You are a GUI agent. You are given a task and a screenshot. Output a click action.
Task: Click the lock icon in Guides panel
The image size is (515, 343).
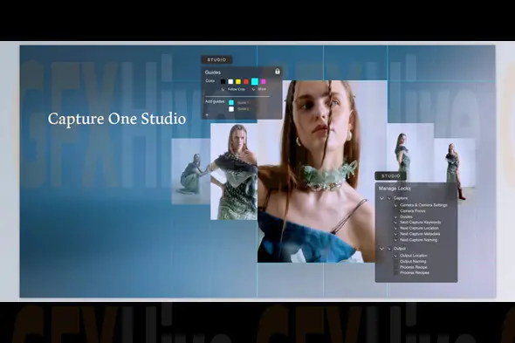[x=278, y=72]
